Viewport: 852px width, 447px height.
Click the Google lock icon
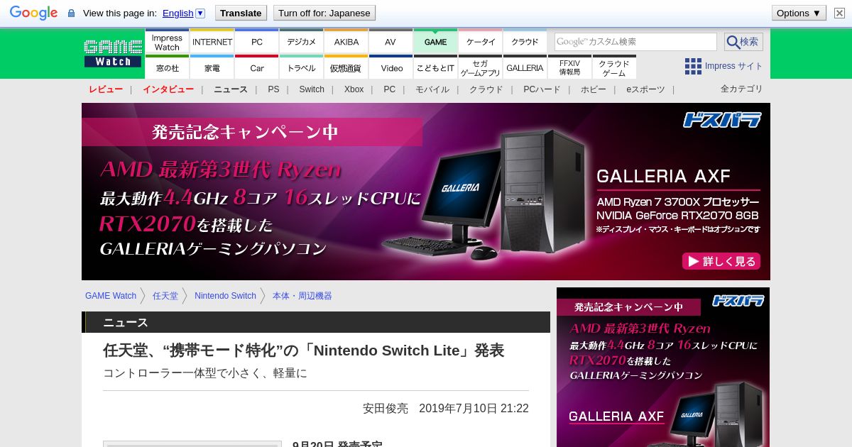coord(71,13)
